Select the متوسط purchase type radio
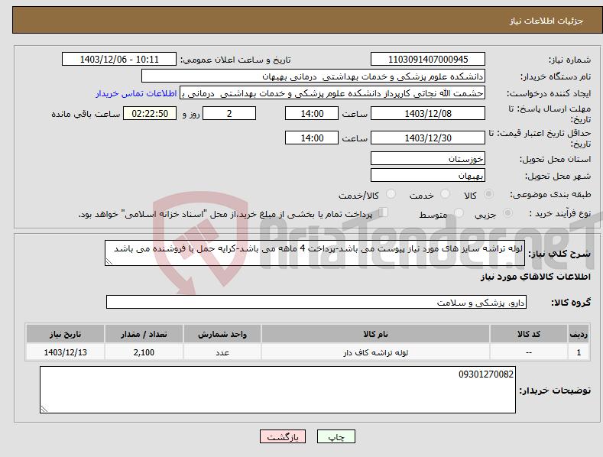Image resolution: width=603 pixels, height=457 pixels. click(x=459, y=213)
